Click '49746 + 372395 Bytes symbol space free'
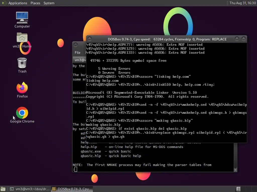Image resolution: width=257 pixels, height=192 pixels. pos(128,60)
